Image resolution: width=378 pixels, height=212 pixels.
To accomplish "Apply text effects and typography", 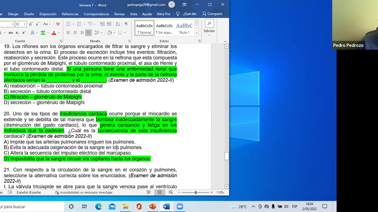I will pyautogui.click(x=32, y=33).
